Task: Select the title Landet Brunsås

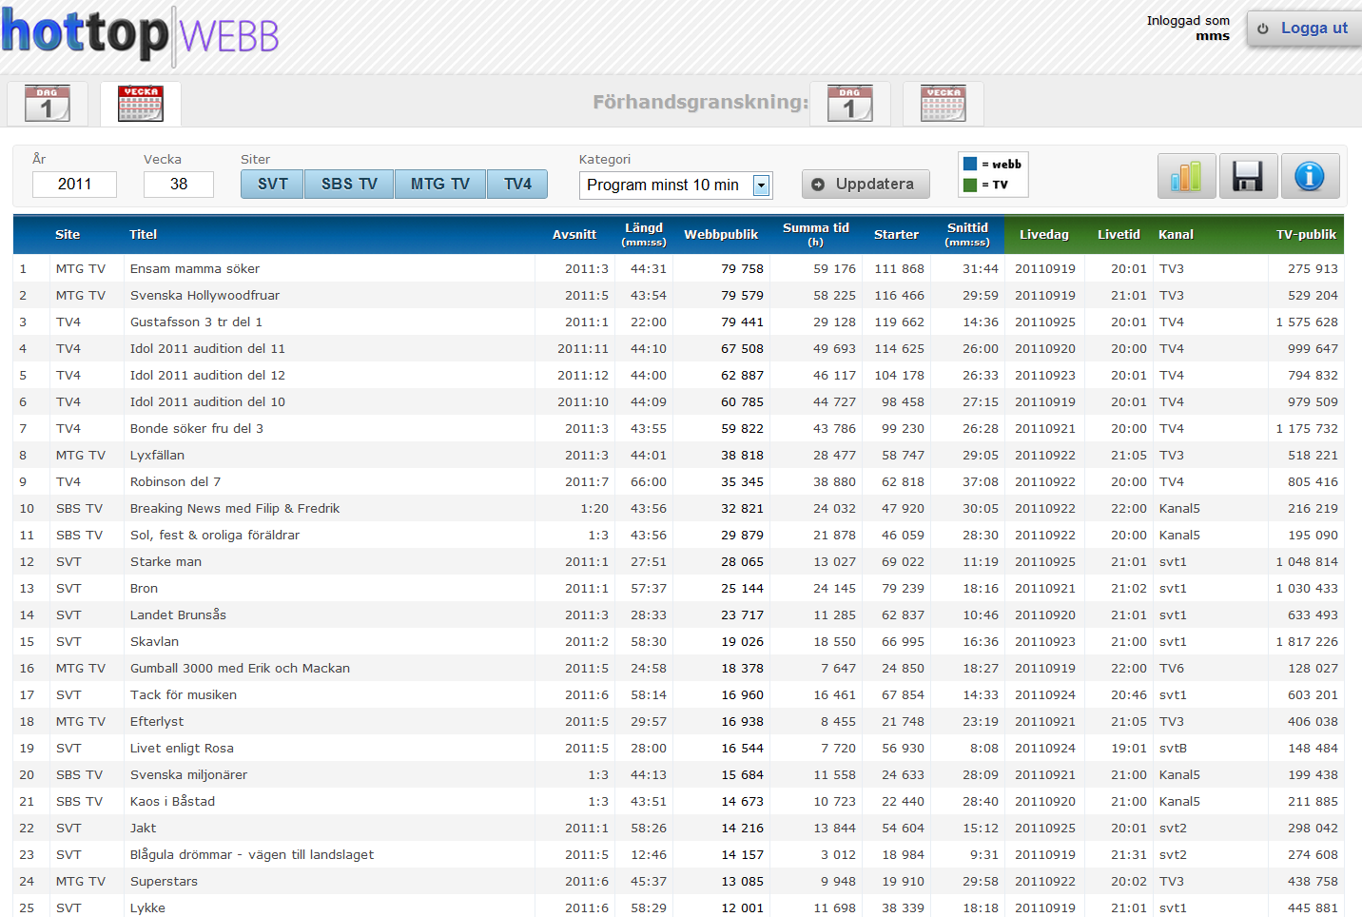Action: [x=178, y=615]
